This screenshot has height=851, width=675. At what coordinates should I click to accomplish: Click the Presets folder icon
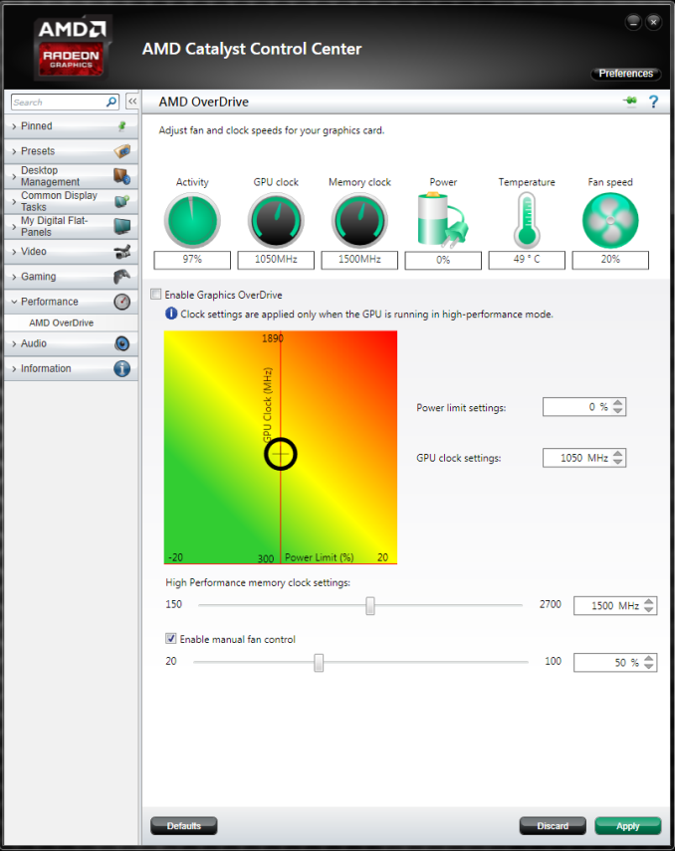coord(122,151)
